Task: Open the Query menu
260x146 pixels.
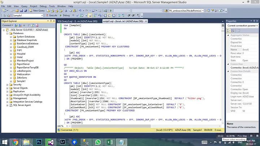Action: pos(24,6)
